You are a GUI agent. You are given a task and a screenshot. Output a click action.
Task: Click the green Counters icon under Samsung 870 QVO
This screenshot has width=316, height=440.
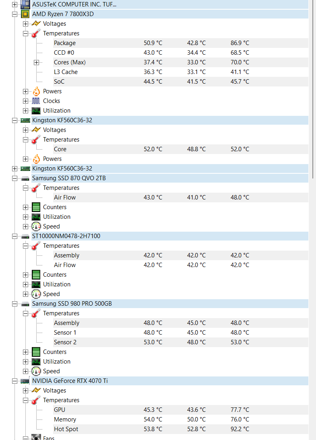(36, 207)
